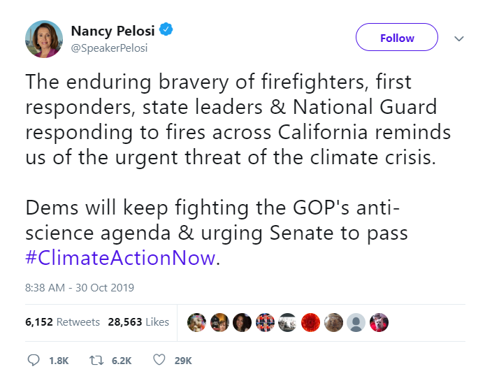View the 28,563 Likes list
Image resolution: width=492 pixels, height=376 pixels.
[138, 322]
